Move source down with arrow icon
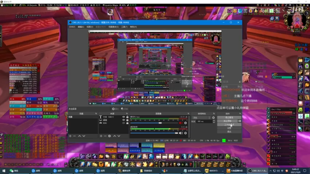 (x=119, y=136)
